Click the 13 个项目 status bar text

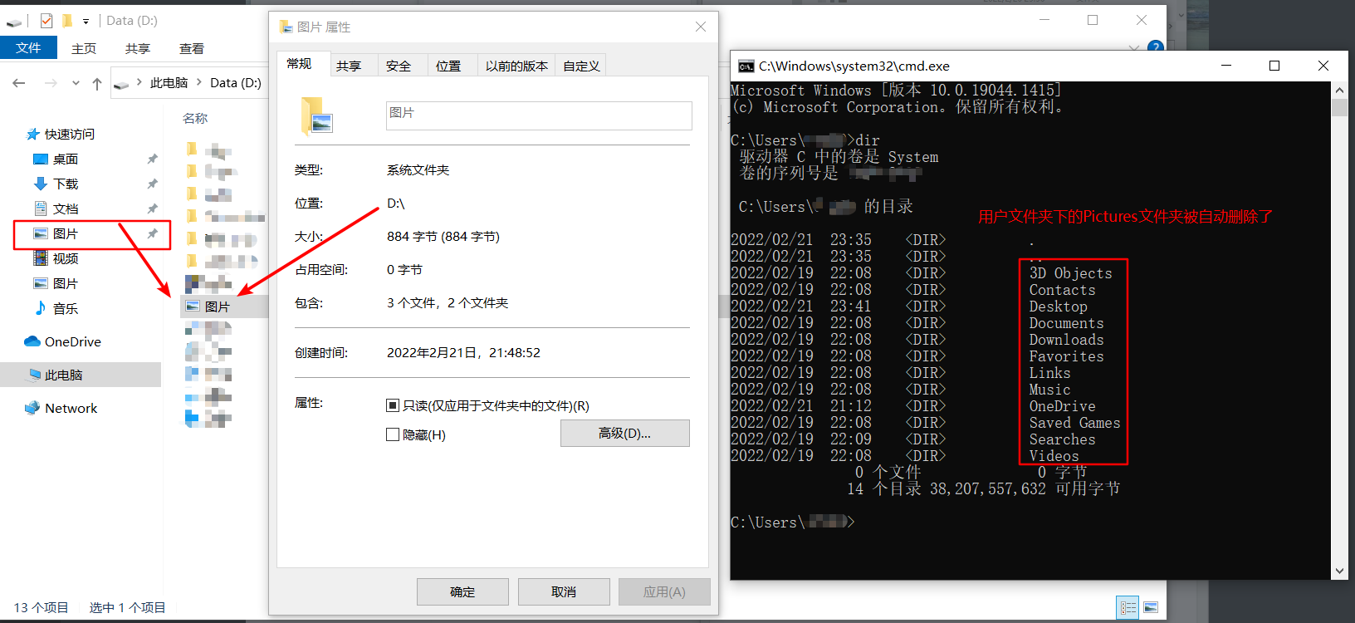42,607
